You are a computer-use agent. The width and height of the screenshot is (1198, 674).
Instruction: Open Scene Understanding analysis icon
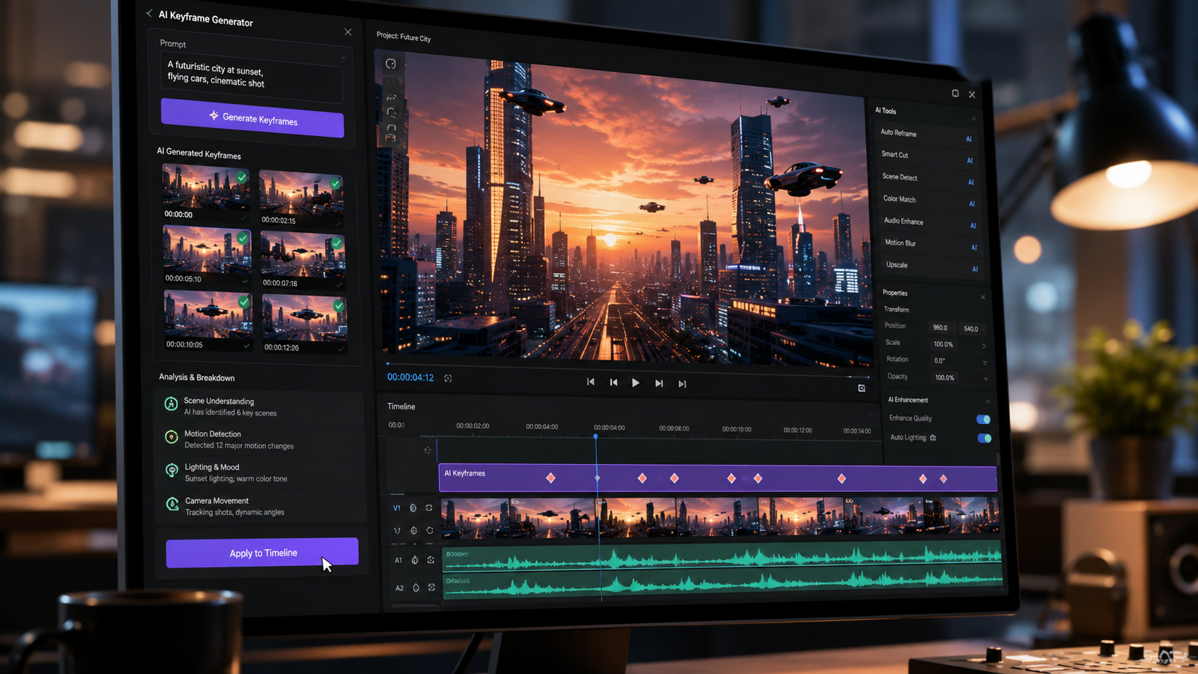171,404
